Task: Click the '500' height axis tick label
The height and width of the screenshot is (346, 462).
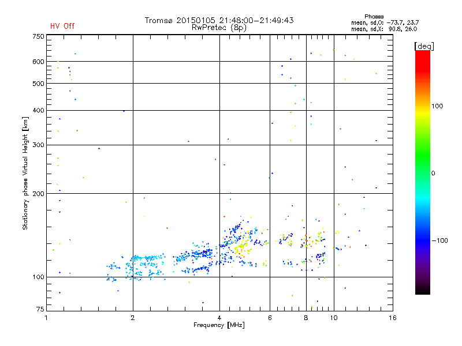Action: point(38,84)
